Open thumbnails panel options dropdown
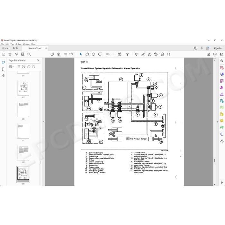The width and height of the screenshot is (225, 225). coord(11,67)
